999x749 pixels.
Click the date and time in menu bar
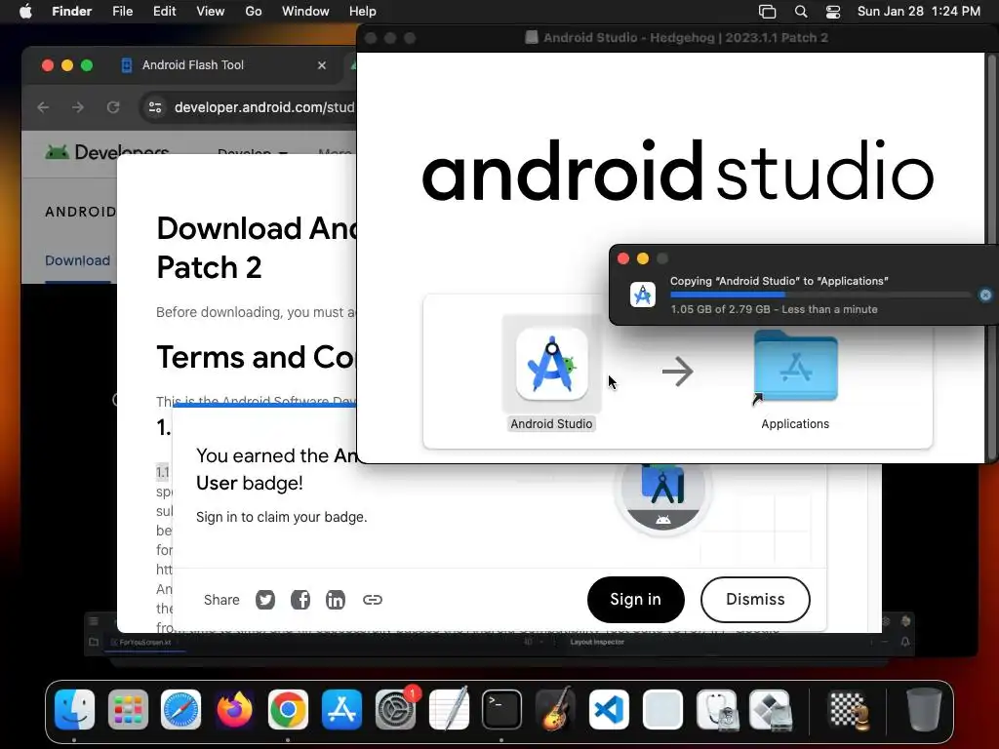point(919,12)
